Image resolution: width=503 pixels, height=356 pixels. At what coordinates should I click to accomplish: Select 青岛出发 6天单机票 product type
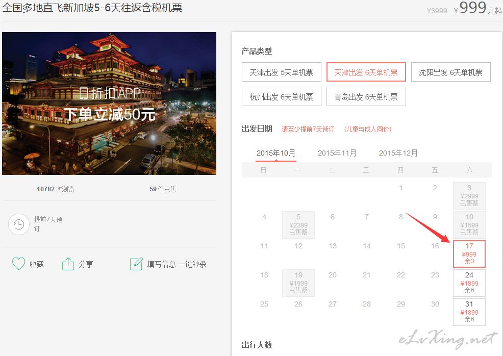pos(366,96)
